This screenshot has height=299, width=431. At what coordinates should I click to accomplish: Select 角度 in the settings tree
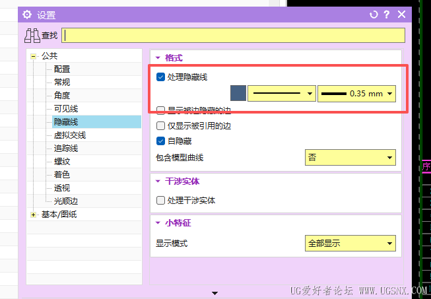(62, 95)
